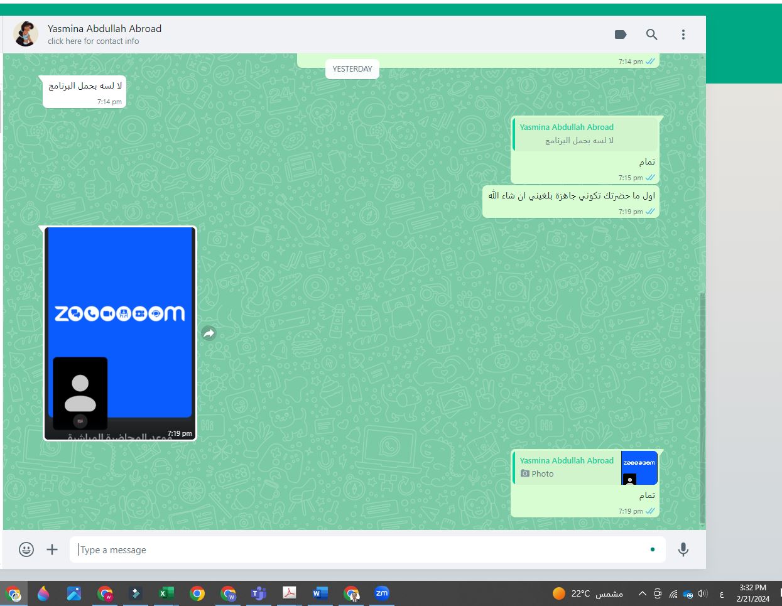Open the emoji picker
Screen dimensions: 782x606
26,549
